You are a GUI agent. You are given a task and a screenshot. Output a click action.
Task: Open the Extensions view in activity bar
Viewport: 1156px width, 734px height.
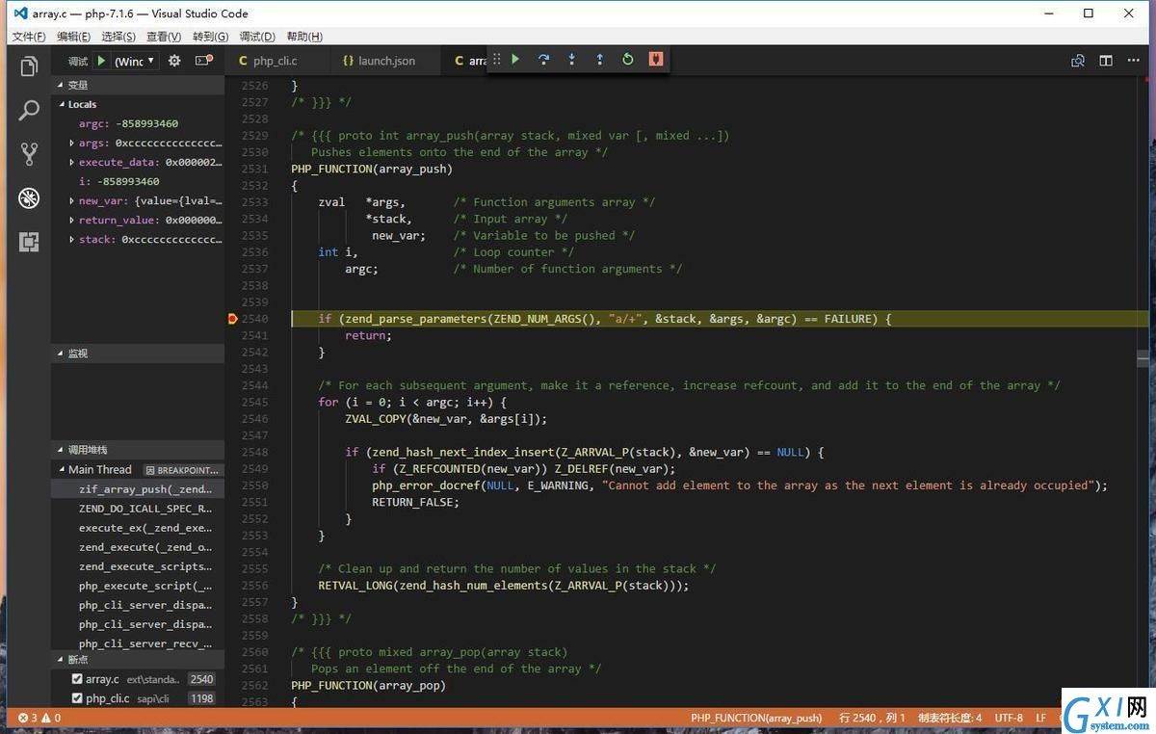(29, 242)
